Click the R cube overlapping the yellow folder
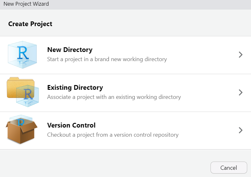 click(x=28, y=95)
